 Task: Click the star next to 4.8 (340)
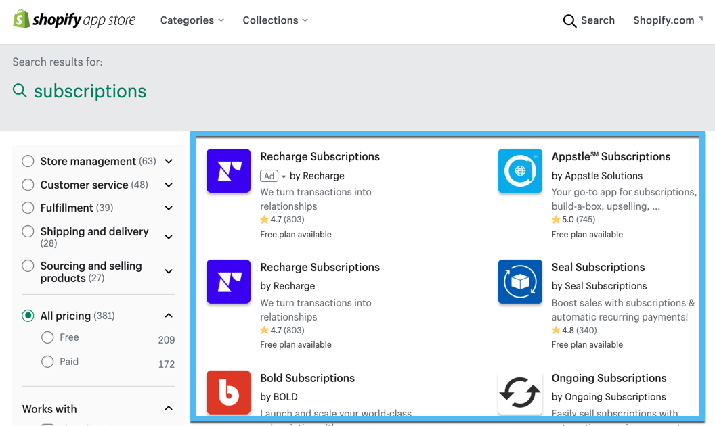[x=556, y=330]
